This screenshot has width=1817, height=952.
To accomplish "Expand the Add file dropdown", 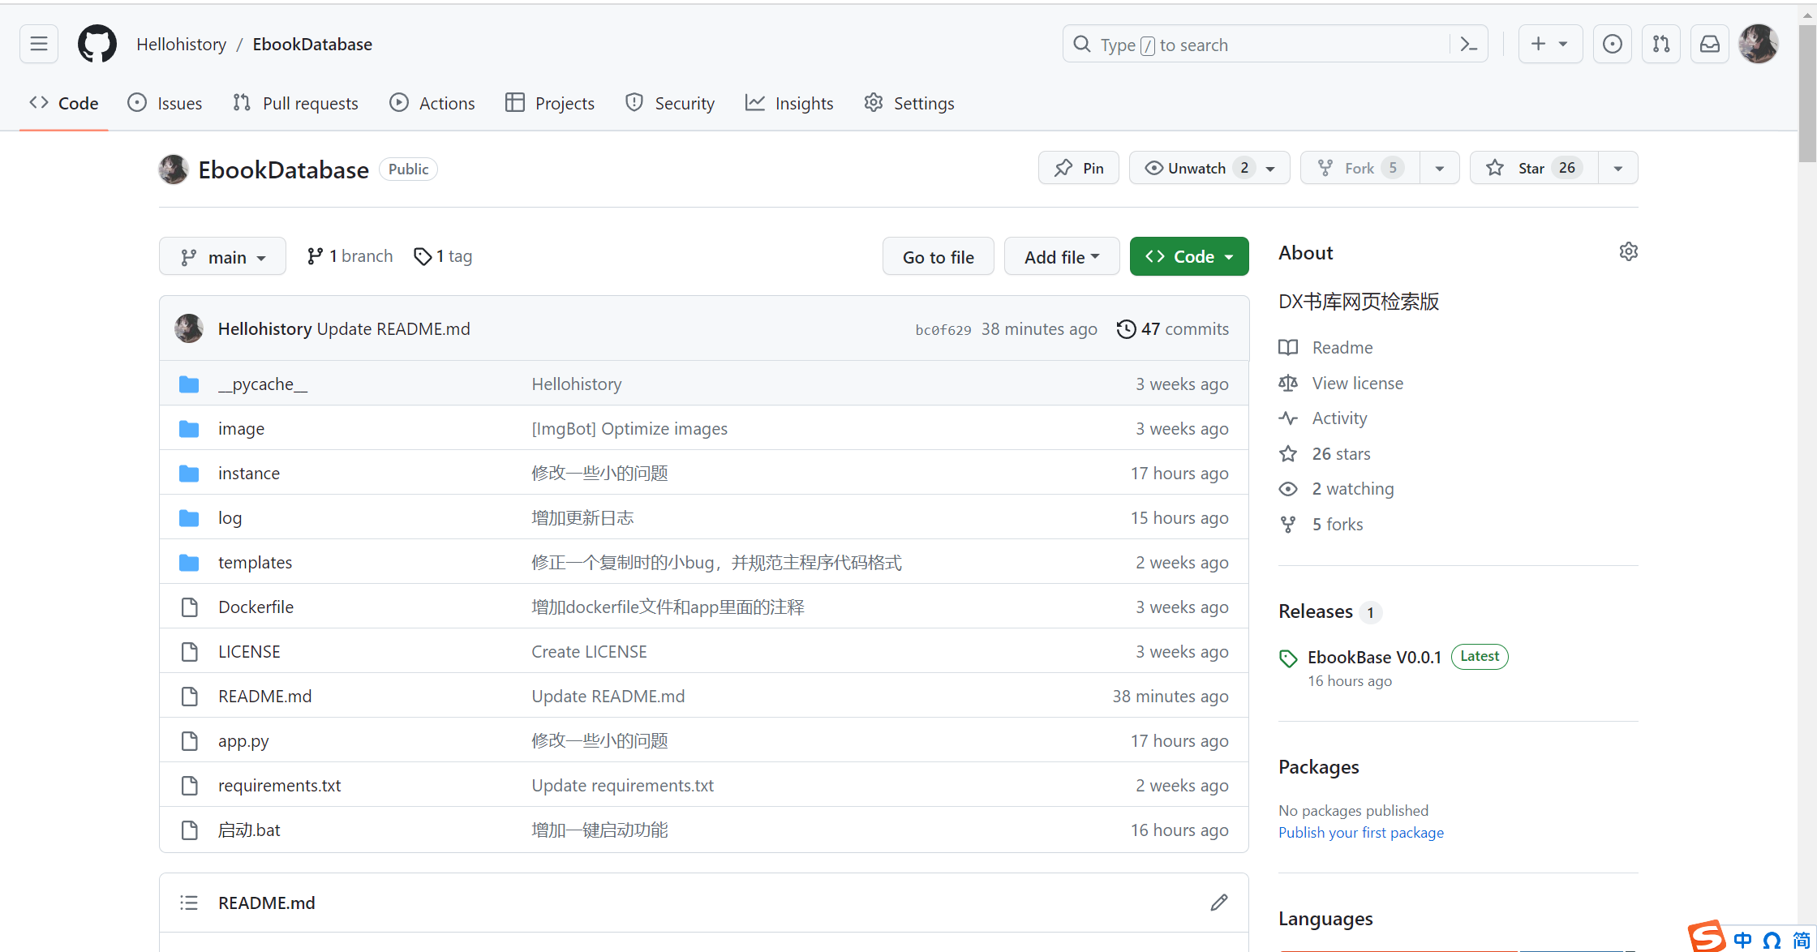I will tap(1062, 256).
